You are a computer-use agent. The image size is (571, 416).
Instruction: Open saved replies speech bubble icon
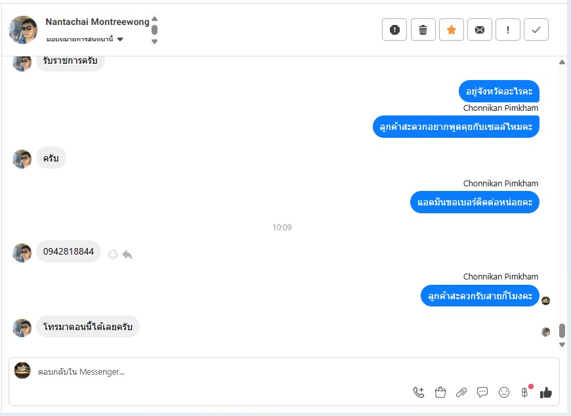point(482,392)
